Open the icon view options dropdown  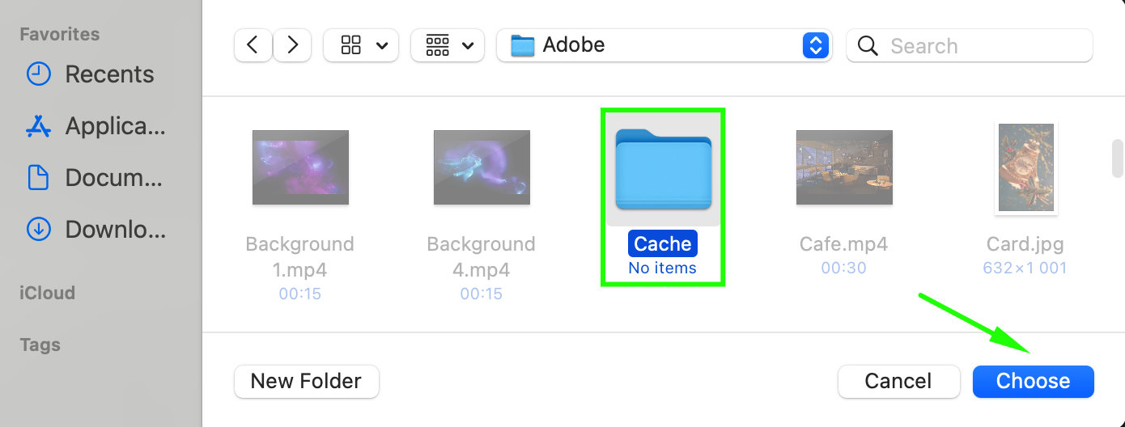pyautogui.click(x=361, y=45)
